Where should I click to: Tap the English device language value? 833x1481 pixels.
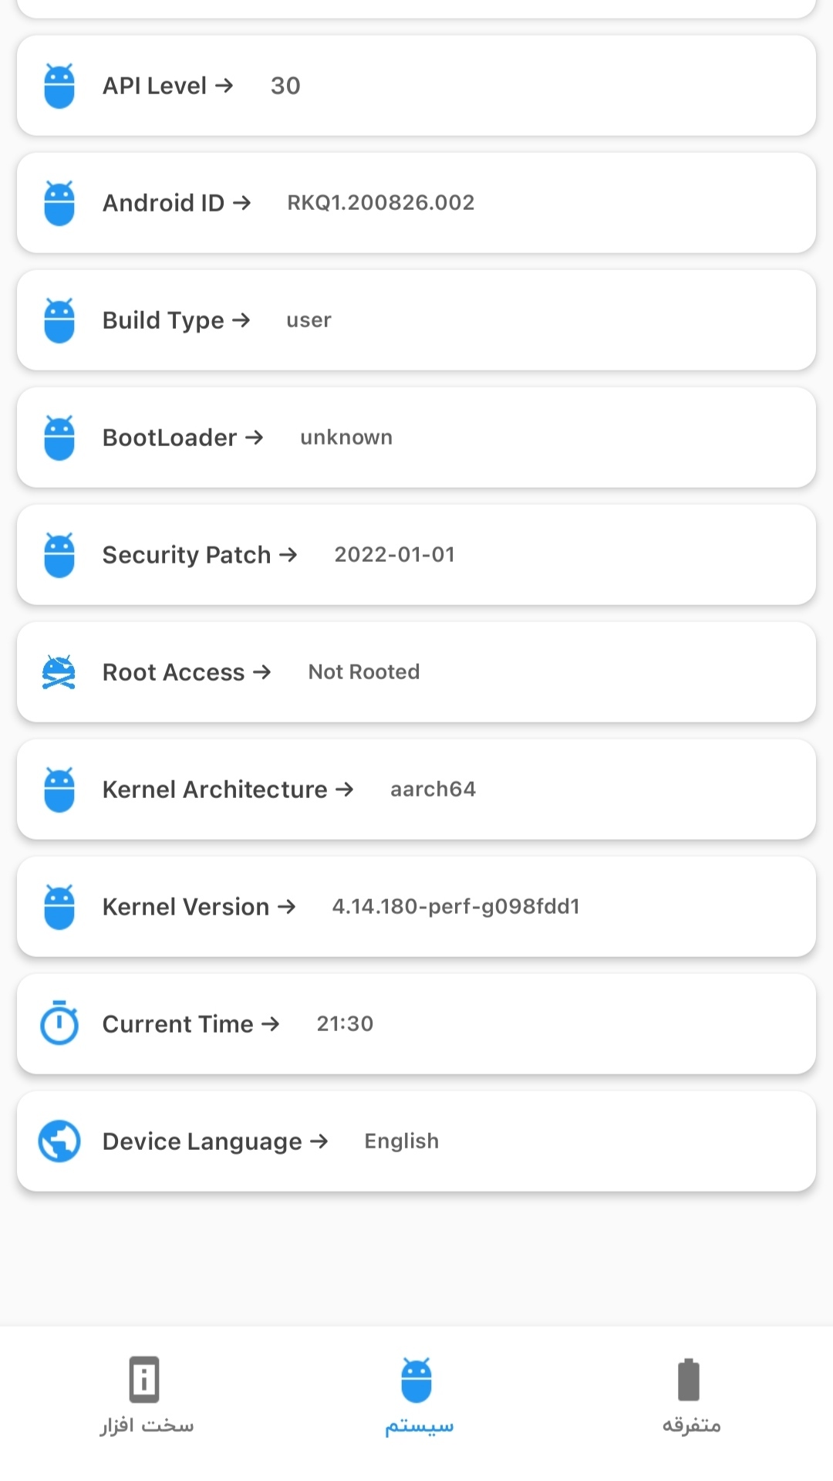coord(401,1141)
